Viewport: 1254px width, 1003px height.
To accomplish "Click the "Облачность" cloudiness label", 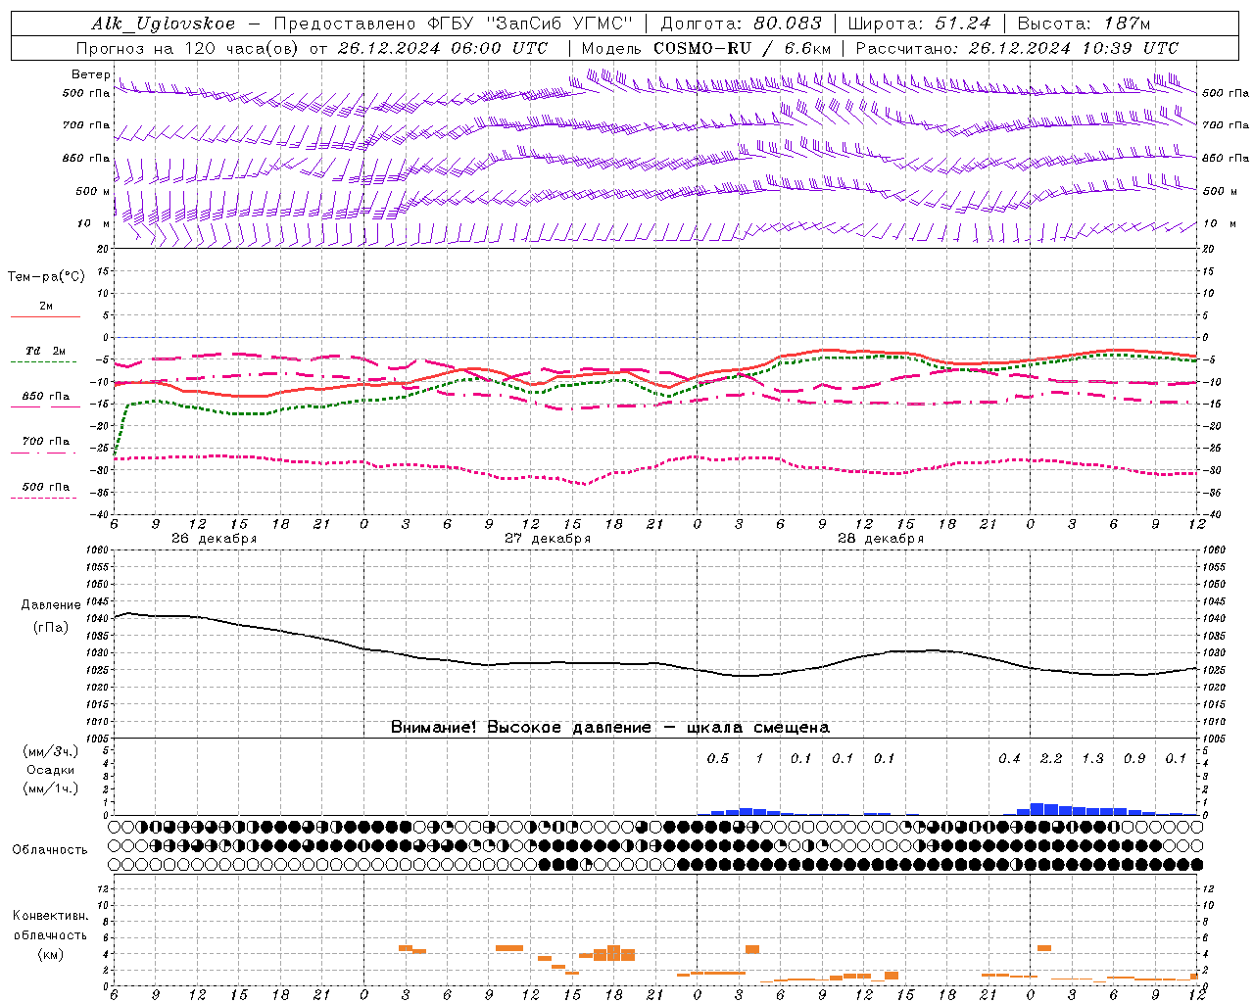I will tap(50, 850).
